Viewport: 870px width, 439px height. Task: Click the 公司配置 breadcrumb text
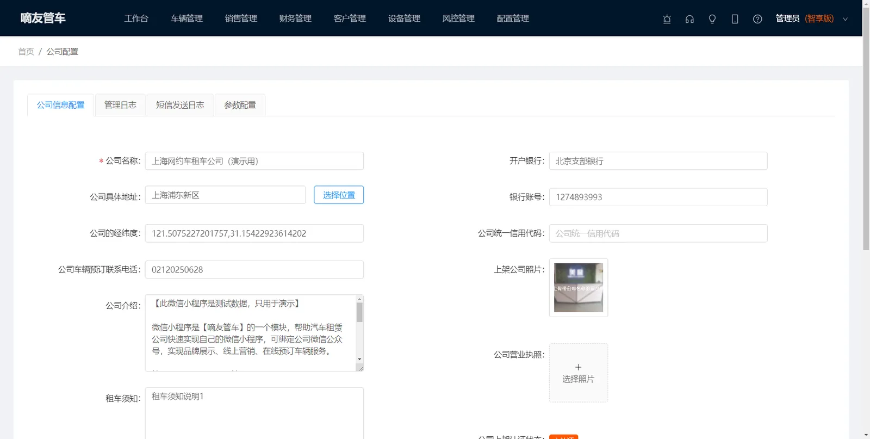click(x=63, y=51)
